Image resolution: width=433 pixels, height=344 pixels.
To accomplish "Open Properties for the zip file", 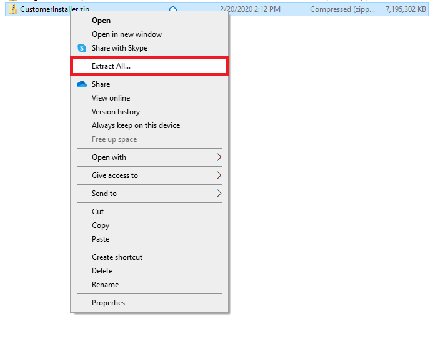I will [108, 303].
